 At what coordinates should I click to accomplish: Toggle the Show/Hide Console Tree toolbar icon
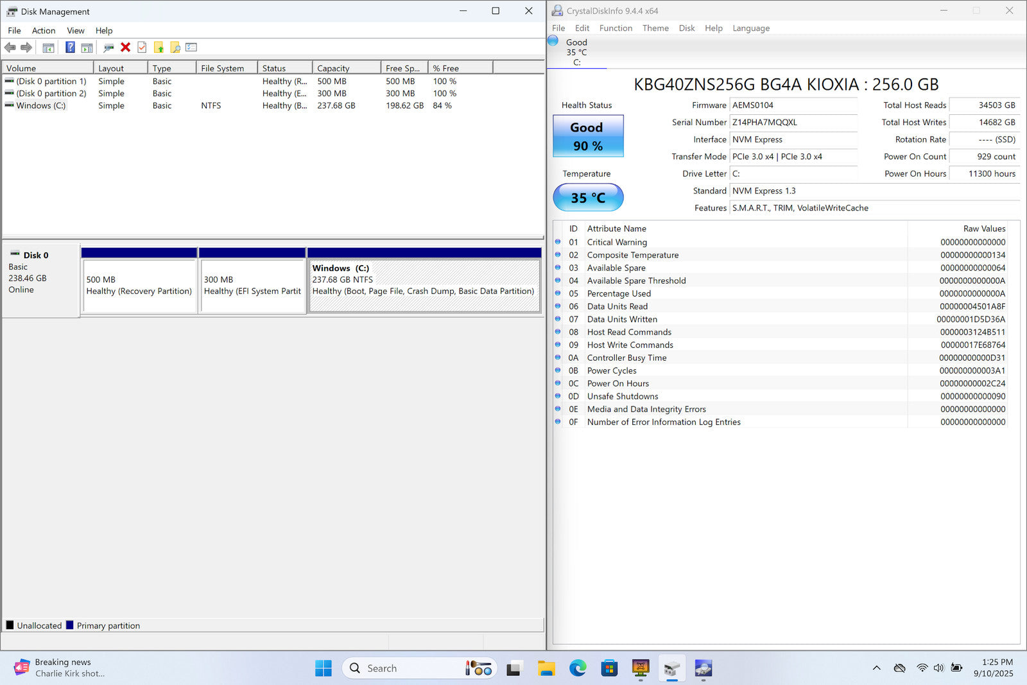48,48
